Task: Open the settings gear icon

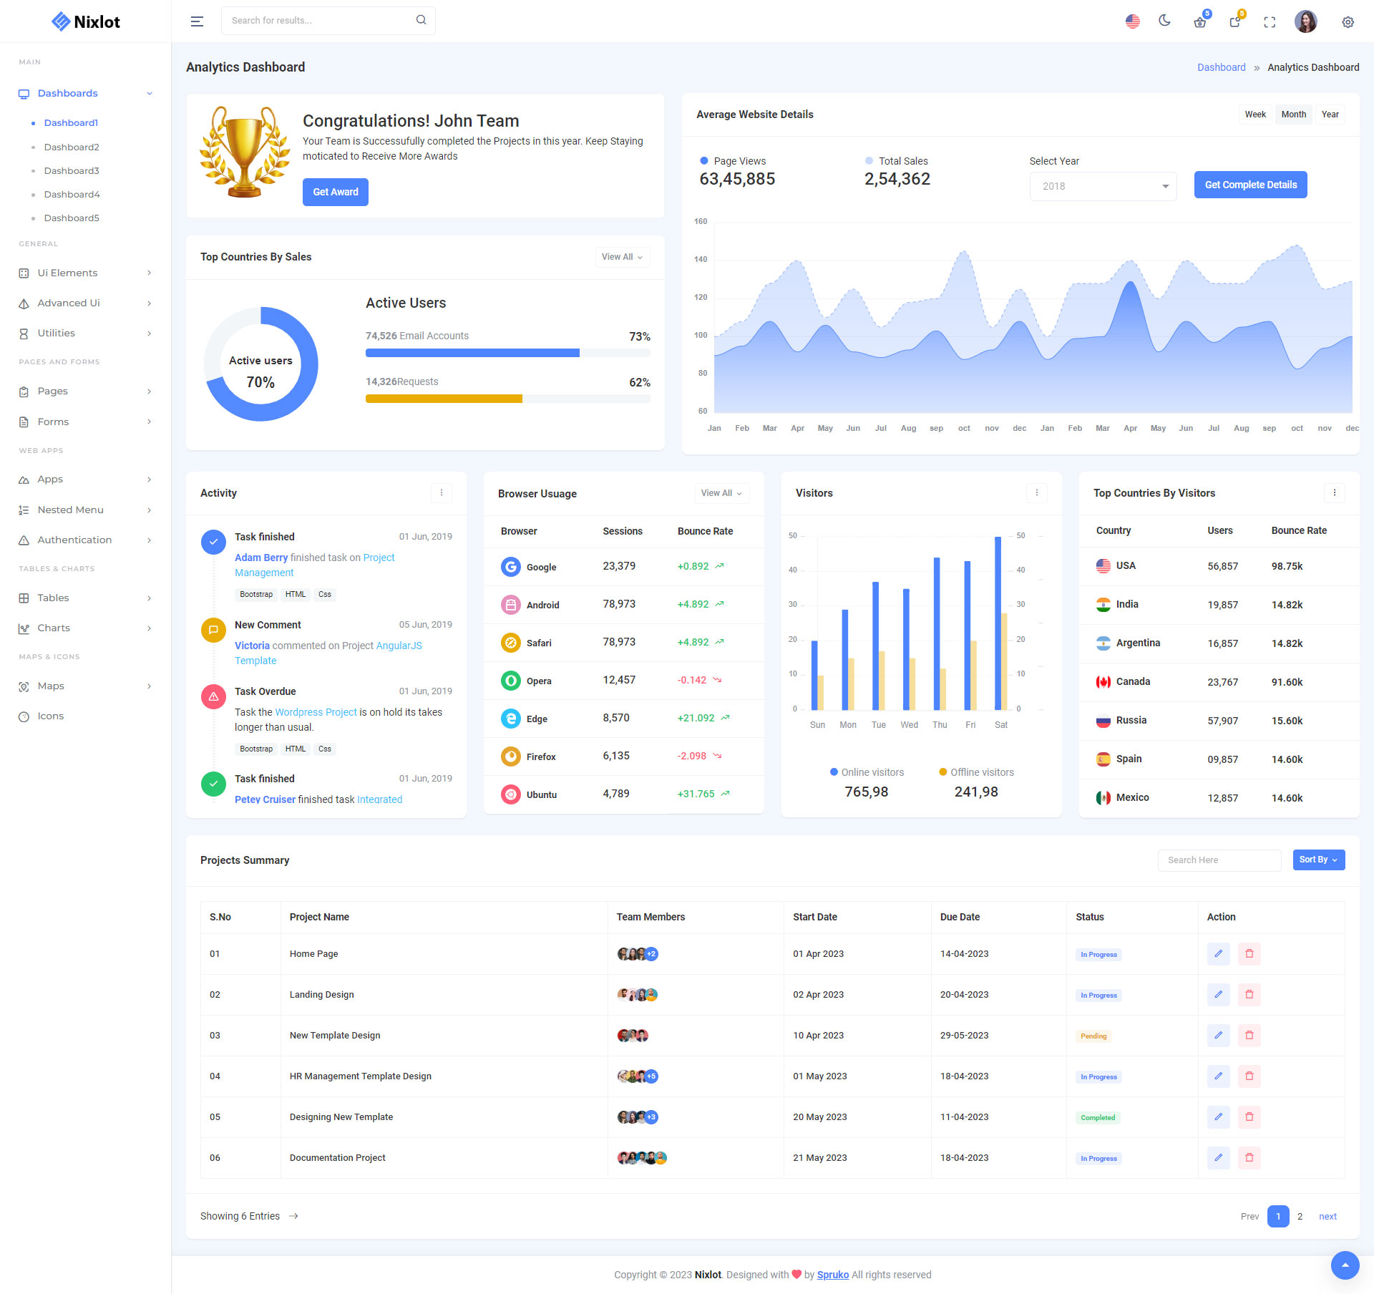Action: 1348,22
